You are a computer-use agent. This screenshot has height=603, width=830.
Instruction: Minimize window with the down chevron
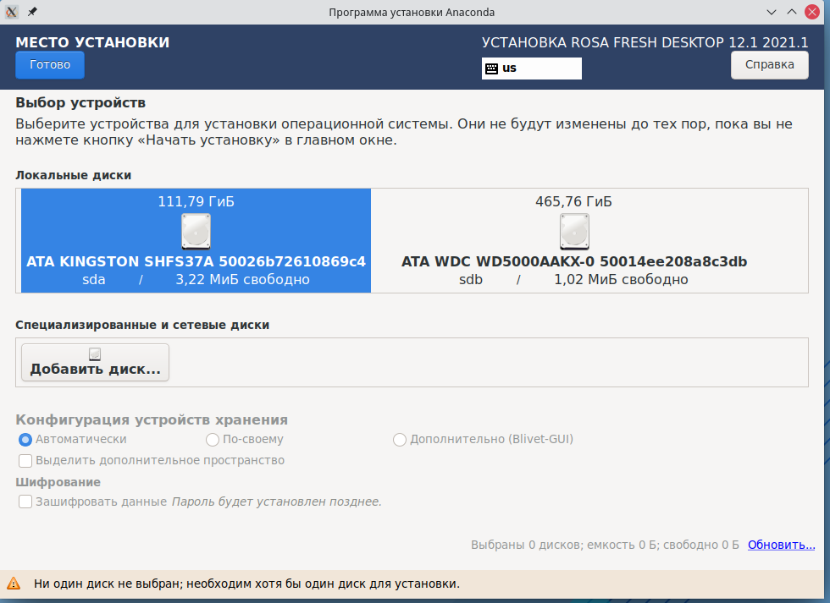[x=772, y=12]
